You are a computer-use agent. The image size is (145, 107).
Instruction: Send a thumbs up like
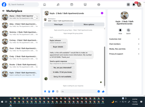click(103, 91)
